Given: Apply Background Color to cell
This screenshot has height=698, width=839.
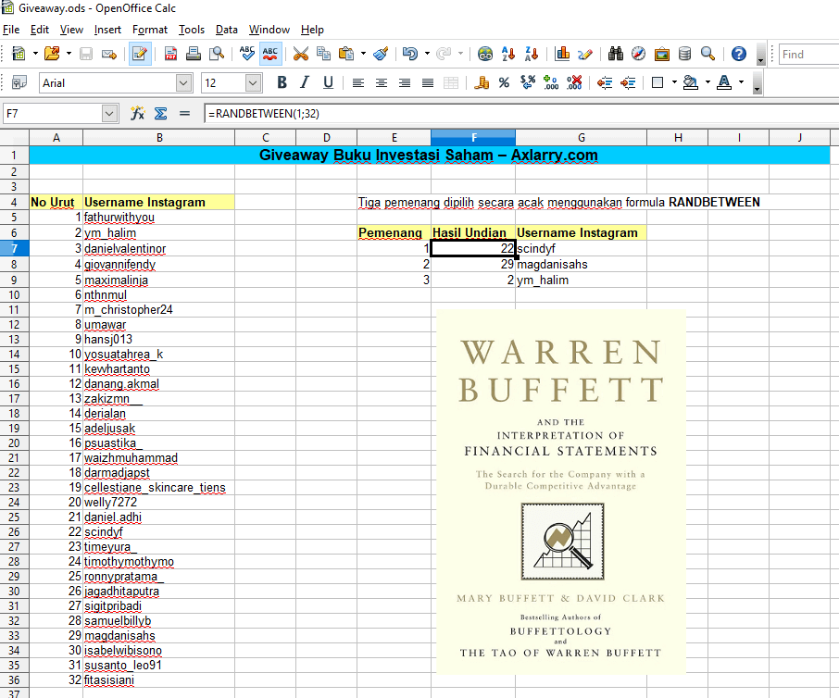Looking at the screenshot, I should 691,83.
